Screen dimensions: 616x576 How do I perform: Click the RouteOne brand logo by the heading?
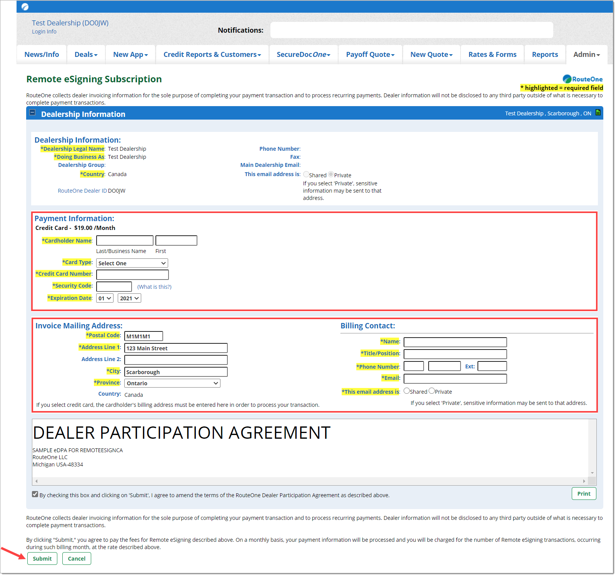[583, 79]
